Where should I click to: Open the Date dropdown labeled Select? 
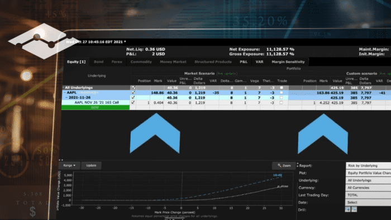coord(369,202)
